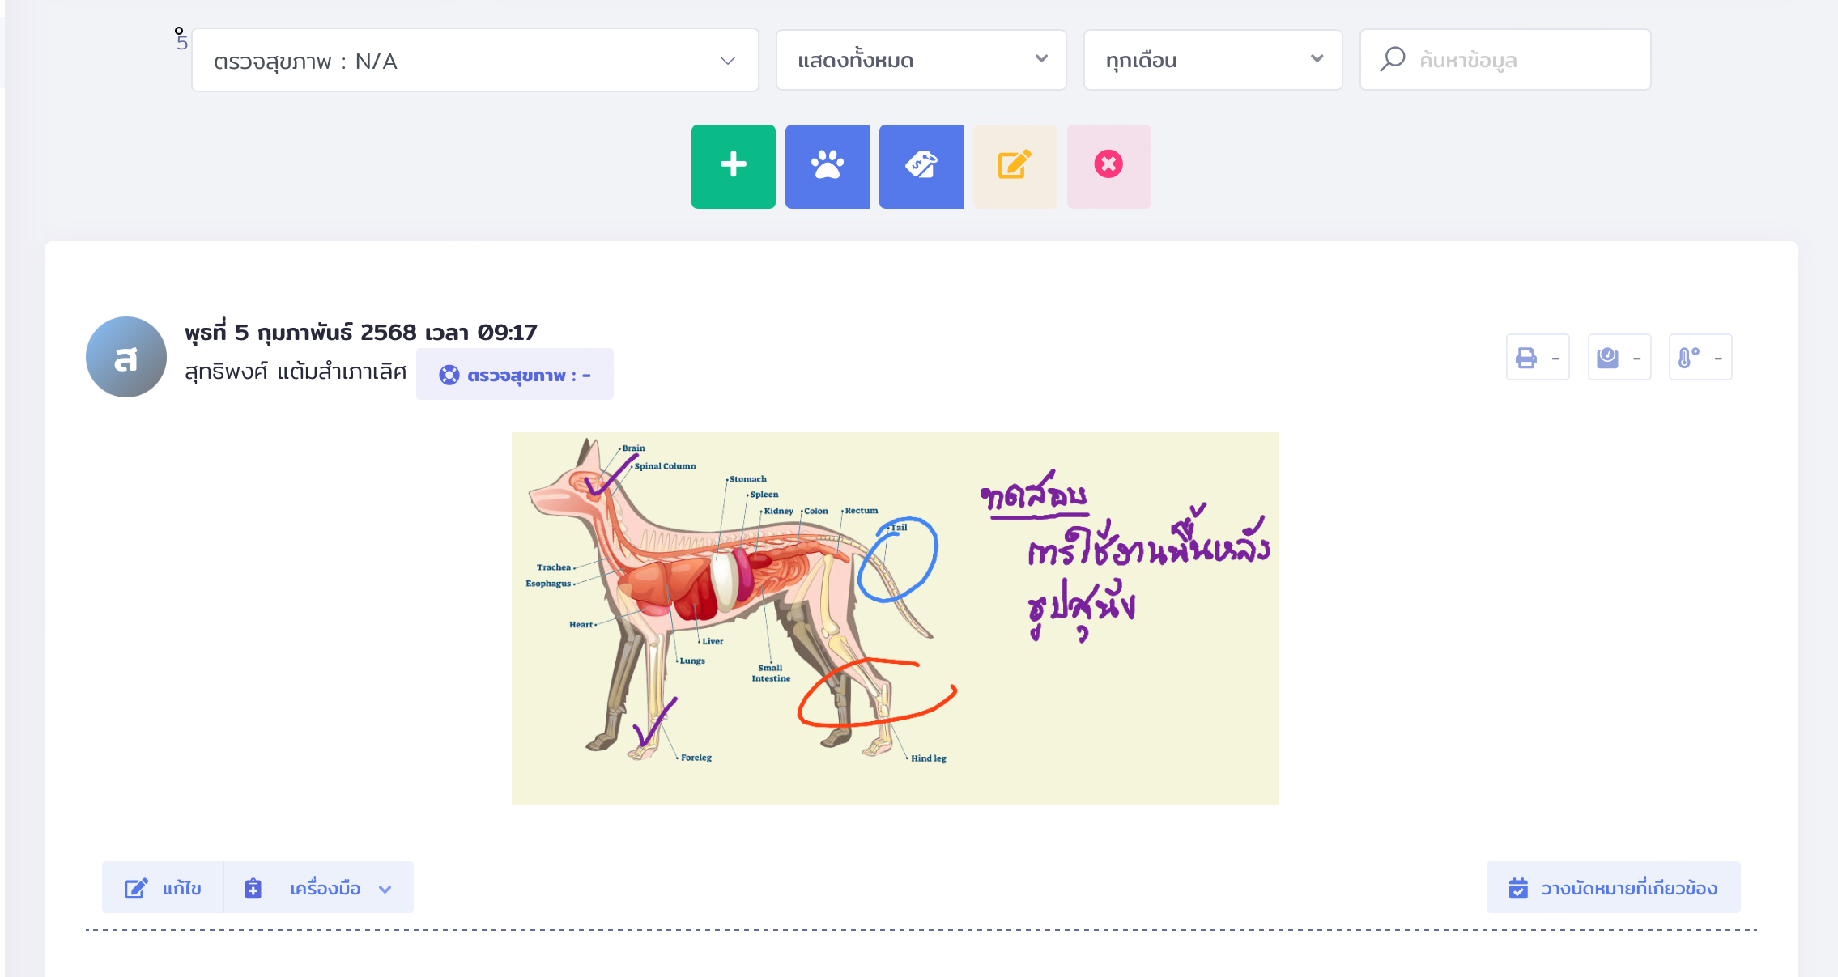1838x977 pixels.
Task: Click the green plus add button
Action: (733, 166)
